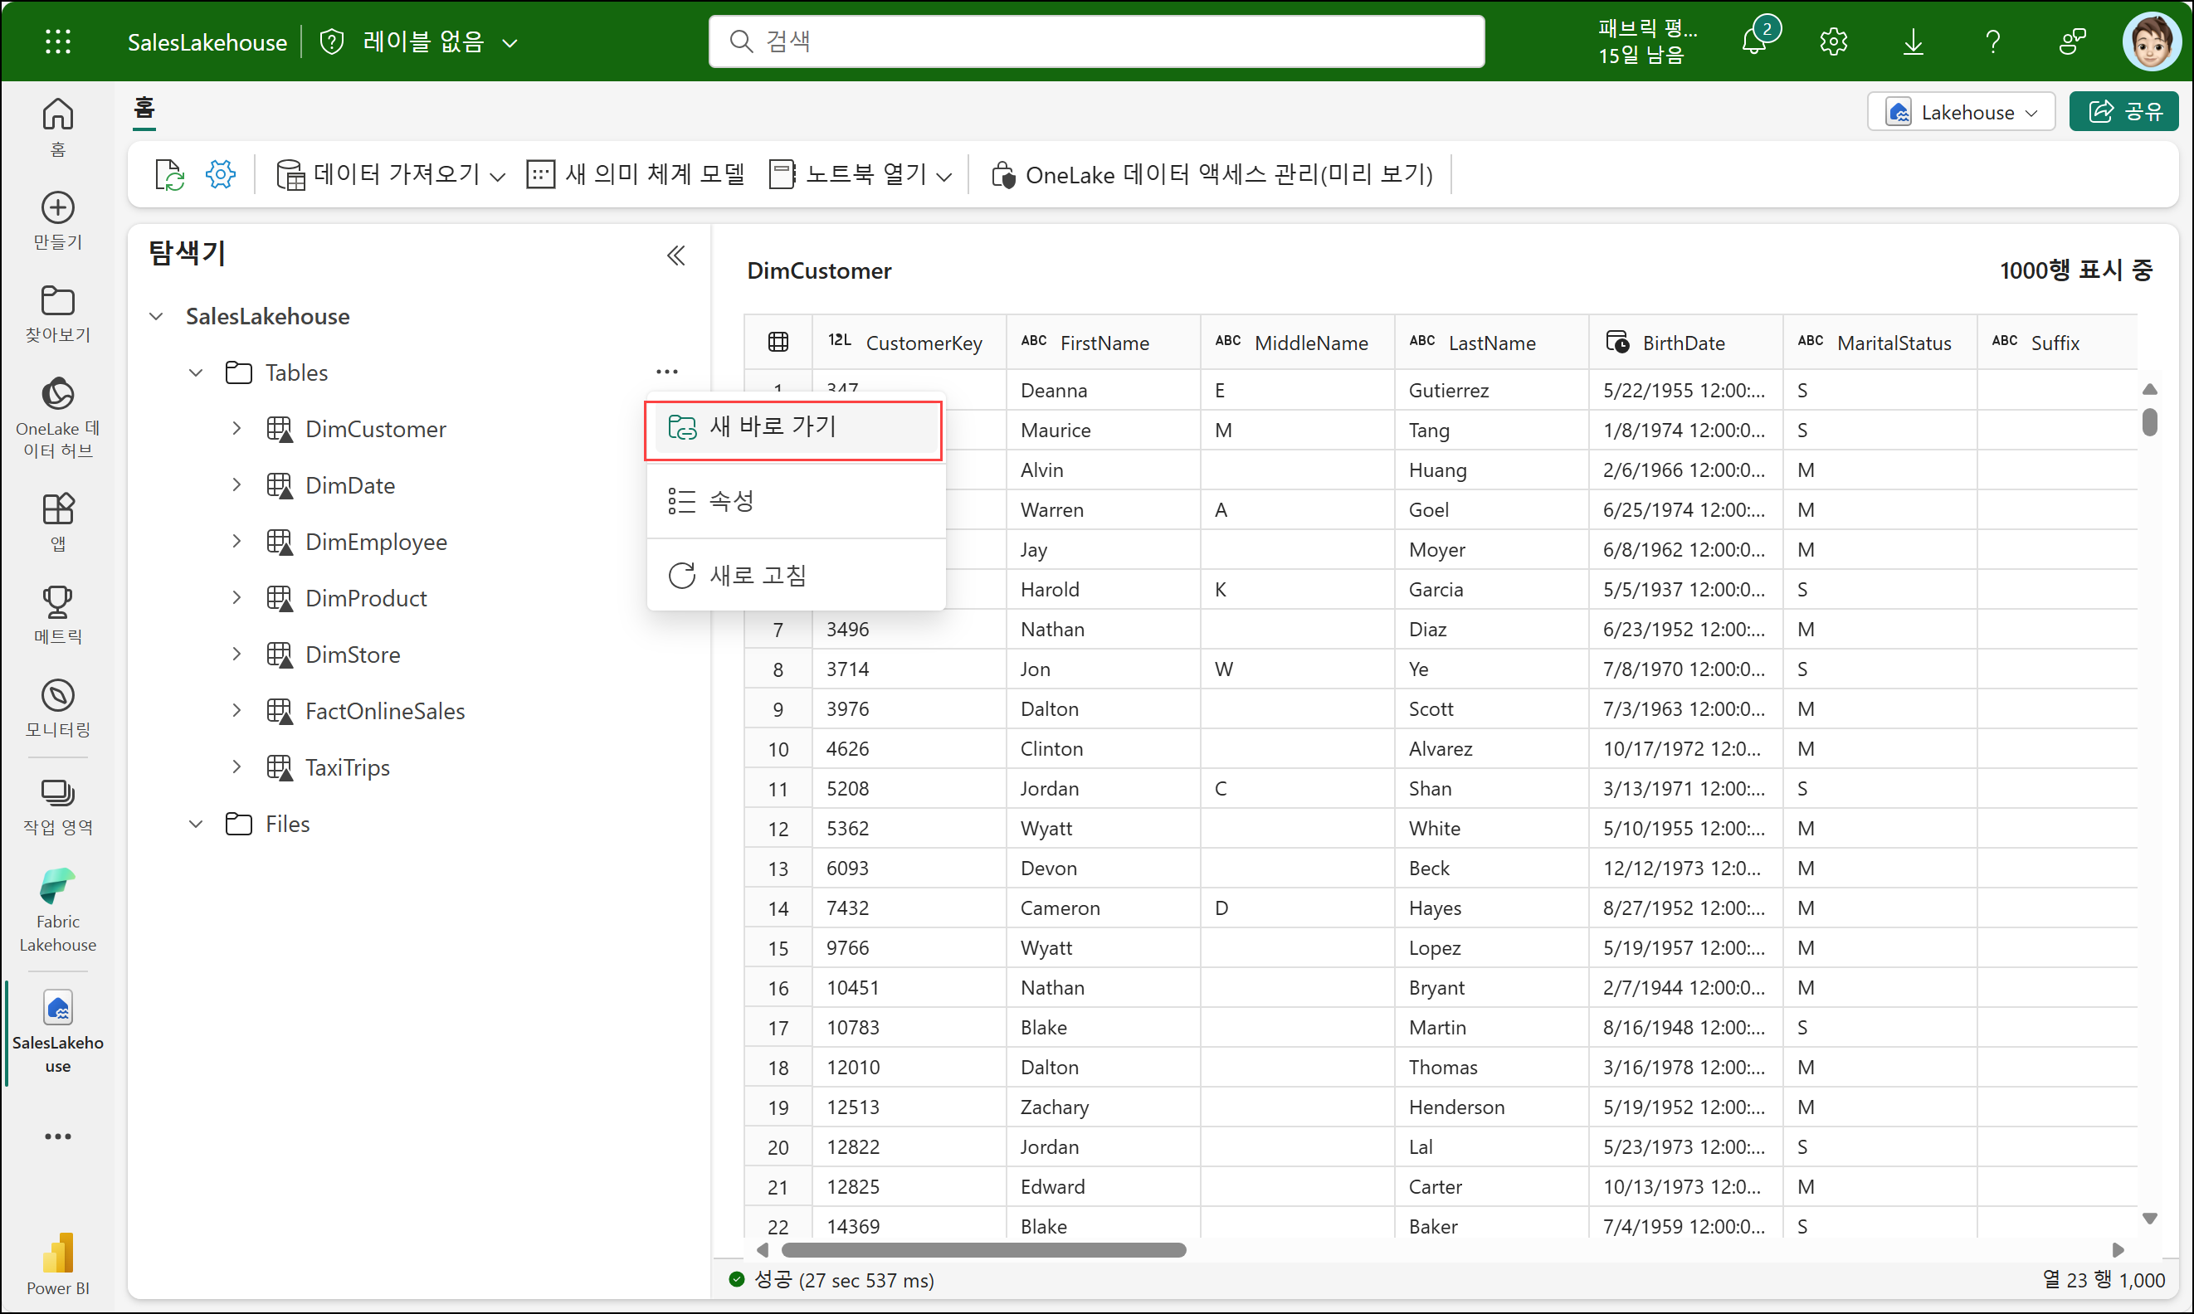Open the notifications bell icon
The height and width of the screenshot is (1314, 2194).
tap(1753, 41)
